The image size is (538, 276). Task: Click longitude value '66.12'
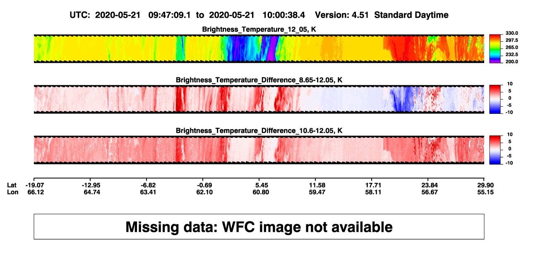tap(36, 192)
